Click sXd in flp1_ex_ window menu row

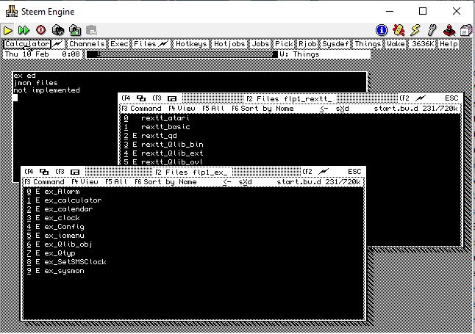245,182
